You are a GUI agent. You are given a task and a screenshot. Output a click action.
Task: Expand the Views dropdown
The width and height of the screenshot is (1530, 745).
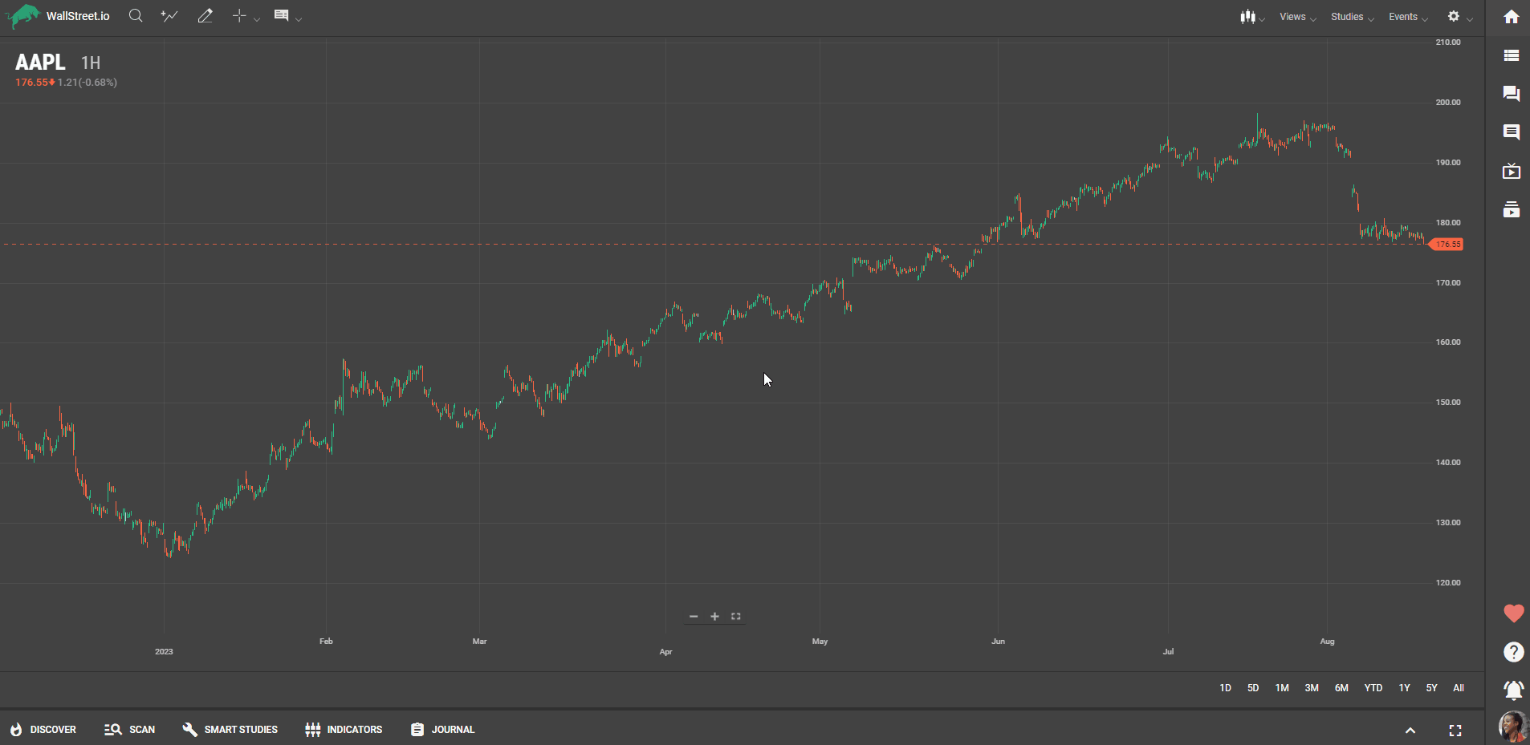click(1297, 17)
